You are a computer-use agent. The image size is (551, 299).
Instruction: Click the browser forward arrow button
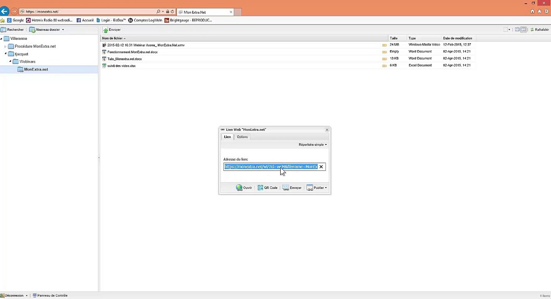14,12
